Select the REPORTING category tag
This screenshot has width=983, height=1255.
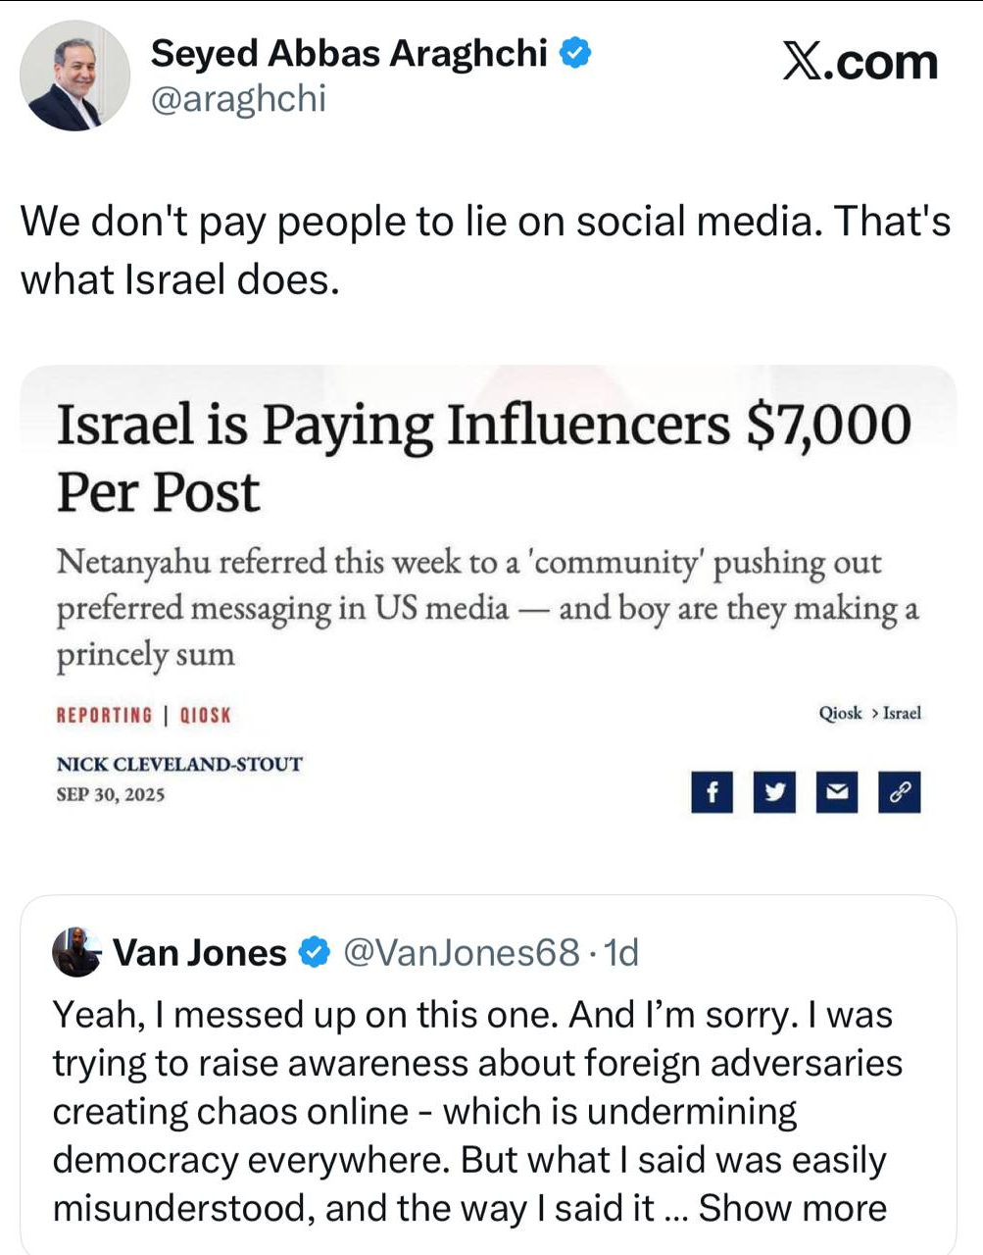pos(105,715)
